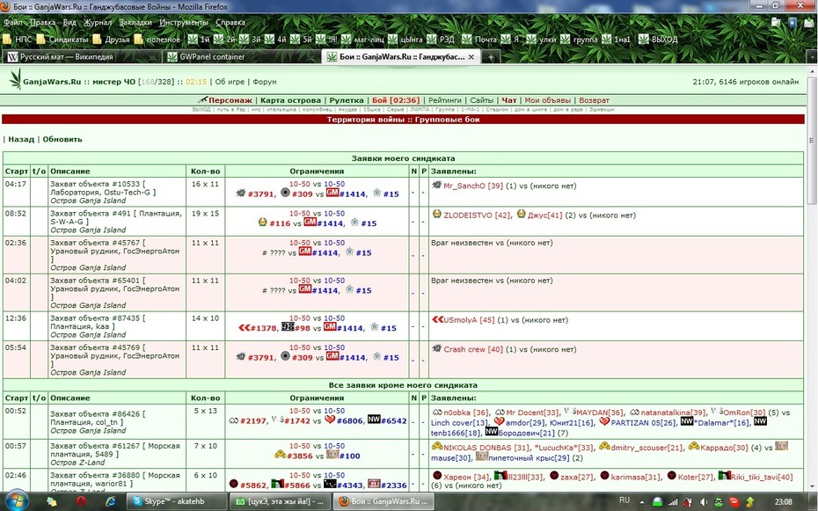This screenshot has width=818, height=511.
Task: Open new tab with the plus button
Action: [491, 57]
